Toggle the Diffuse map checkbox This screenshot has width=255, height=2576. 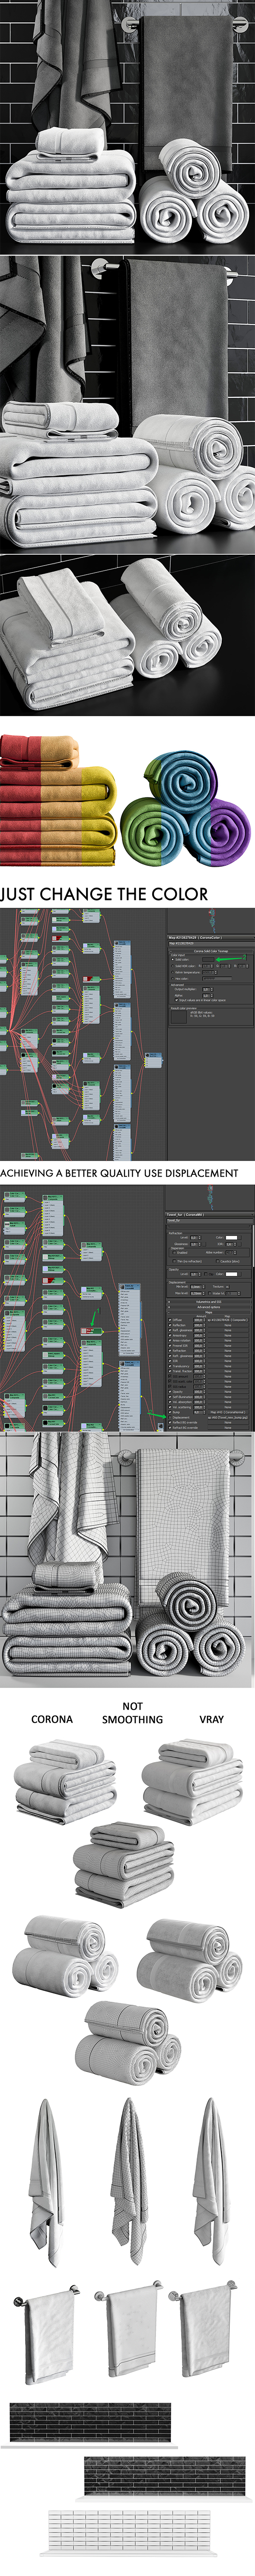pos(170,1320)
